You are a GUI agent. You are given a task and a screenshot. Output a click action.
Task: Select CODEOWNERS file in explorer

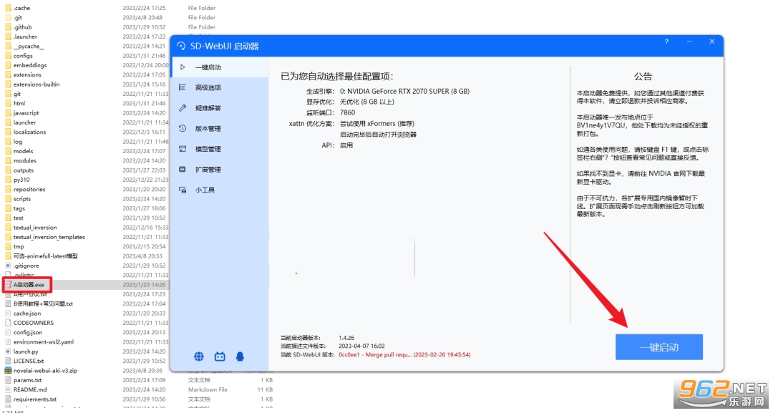[x=34, y=323]
